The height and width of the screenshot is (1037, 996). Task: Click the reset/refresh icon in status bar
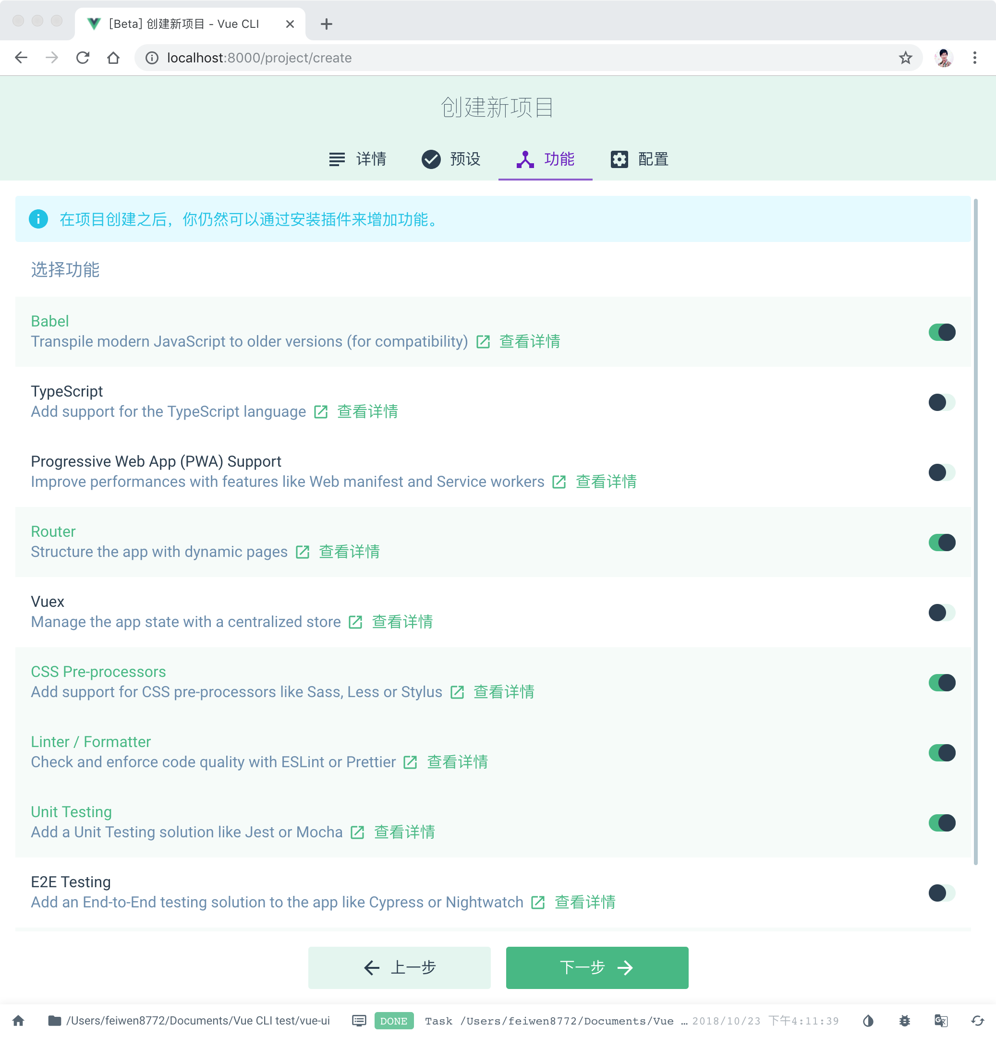click(977, 1021)
